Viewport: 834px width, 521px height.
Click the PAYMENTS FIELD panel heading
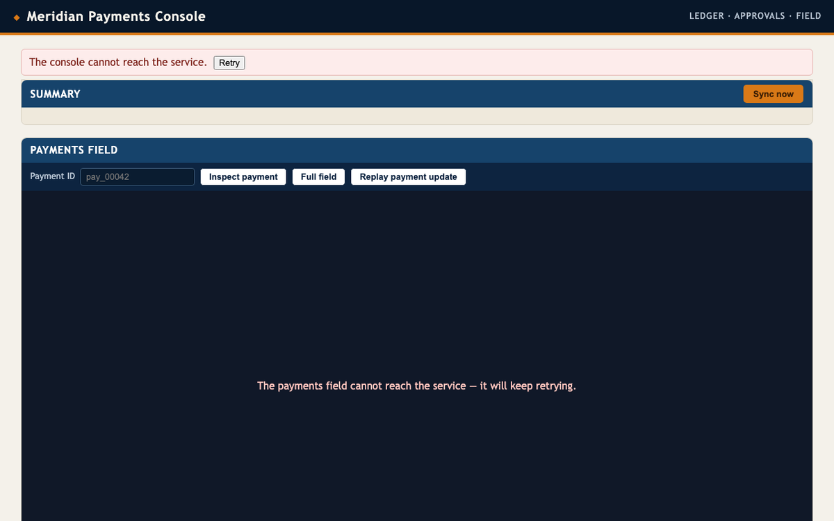coord(74,149)
